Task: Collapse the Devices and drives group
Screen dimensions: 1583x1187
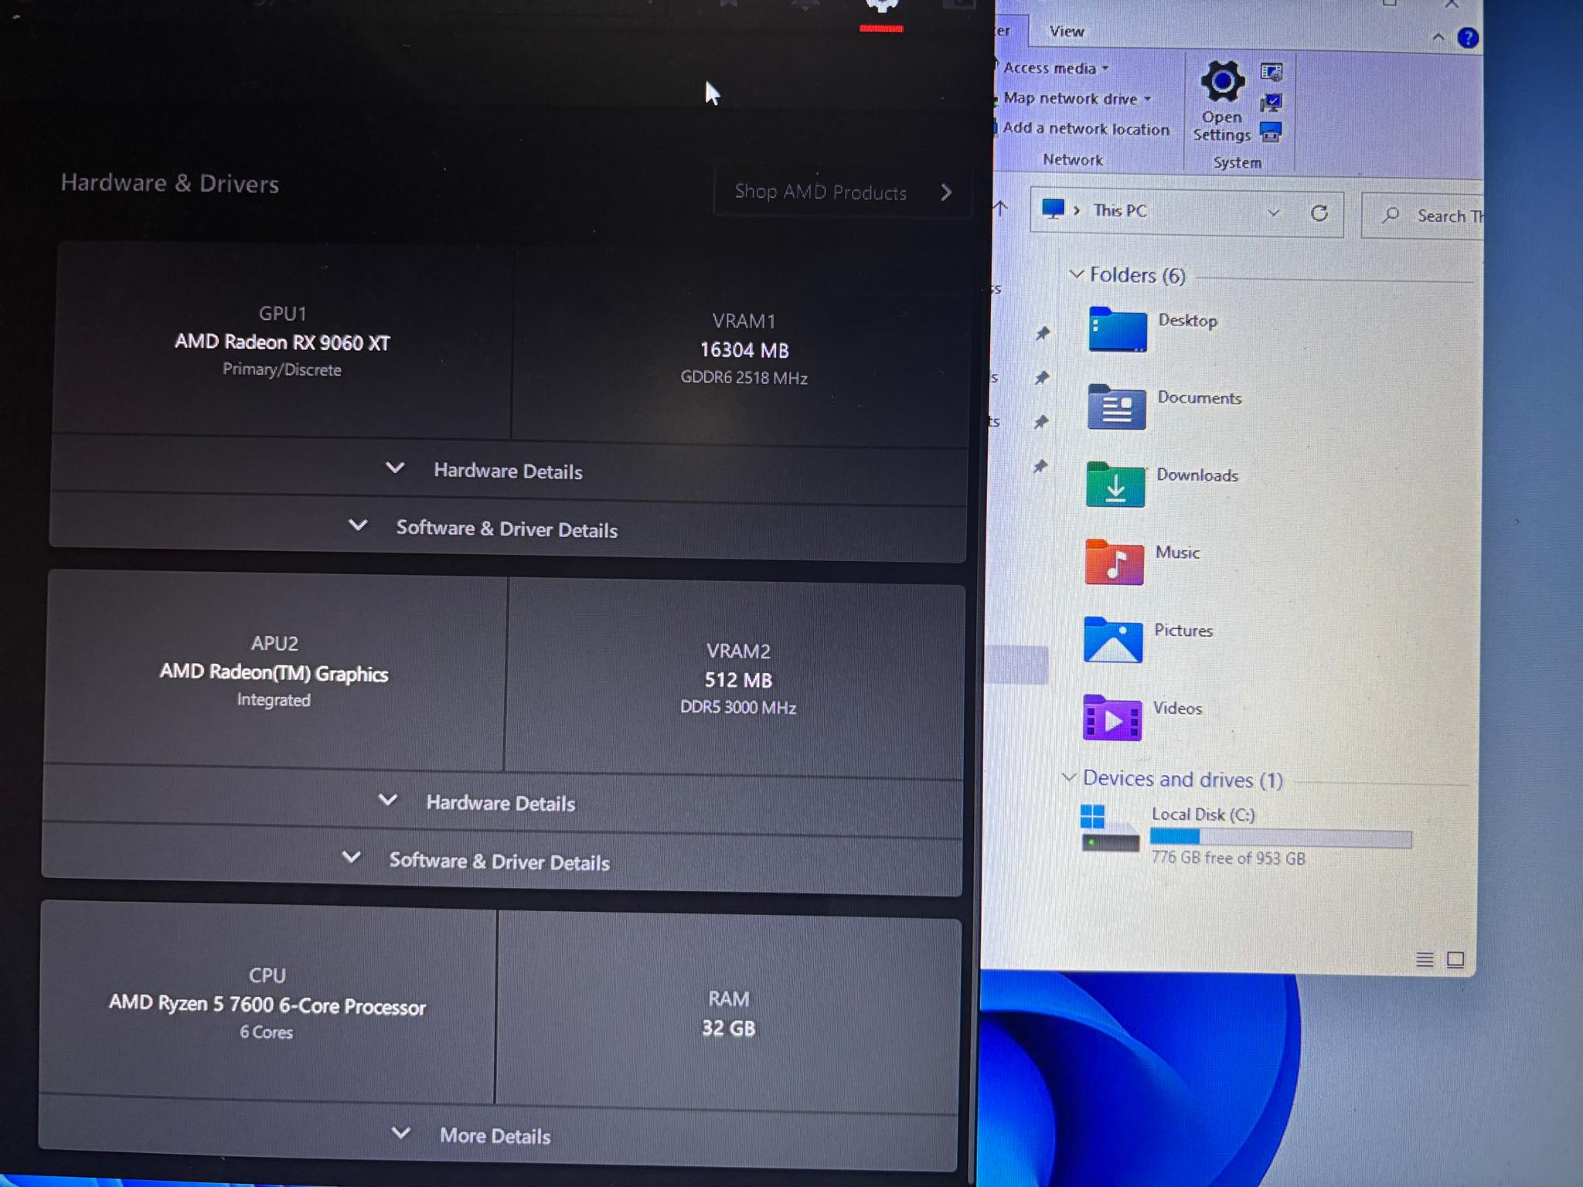Action: 1069,777
